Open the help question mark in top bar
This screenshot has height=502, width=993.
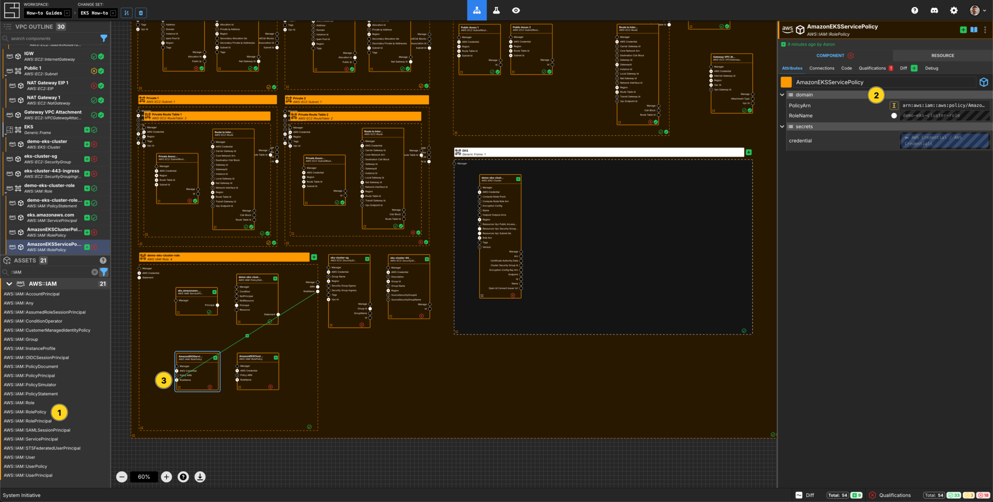tap(914, 10)
